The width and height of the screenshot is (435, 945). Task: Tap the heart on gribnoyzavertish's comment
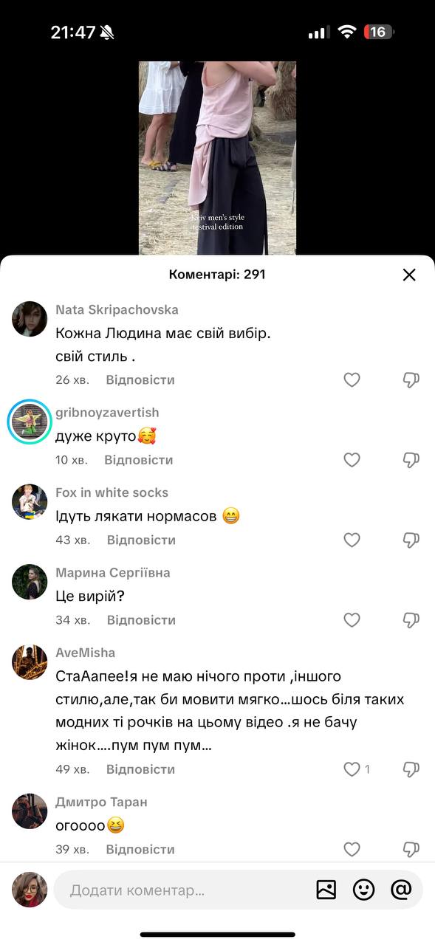tap(352, 460)
